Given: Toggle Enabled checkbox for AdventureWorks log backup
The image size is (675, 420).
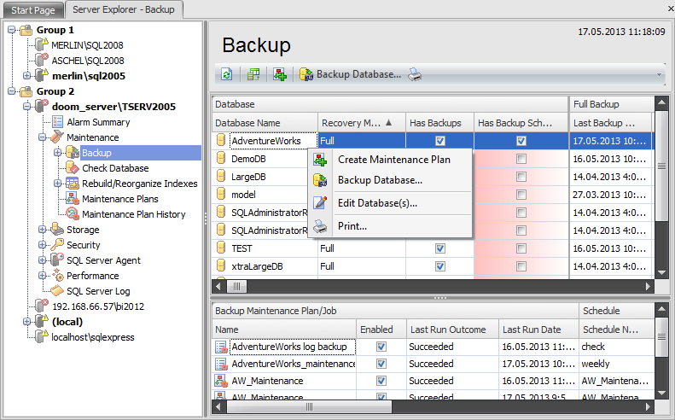Looking at the screenshot, I should point(381,347).
